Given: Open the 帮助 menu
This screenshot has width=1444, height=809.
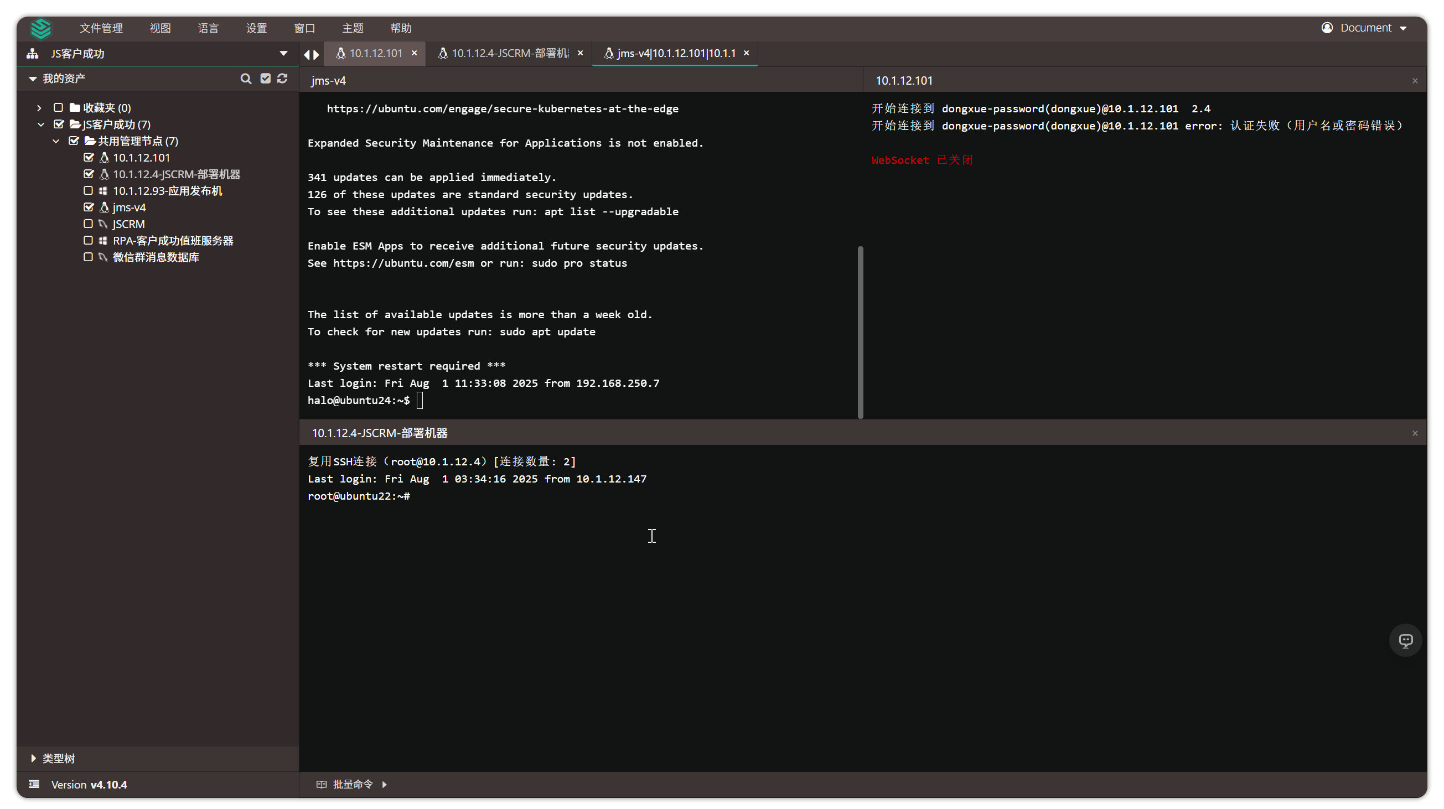Looking at the screenshot, I should point(401,28).
